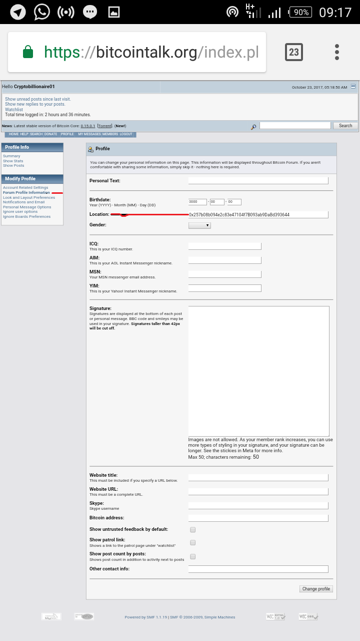Click the Change profile button
The height and width of the screenshot is (641, 360).
(x=316, y=589)
